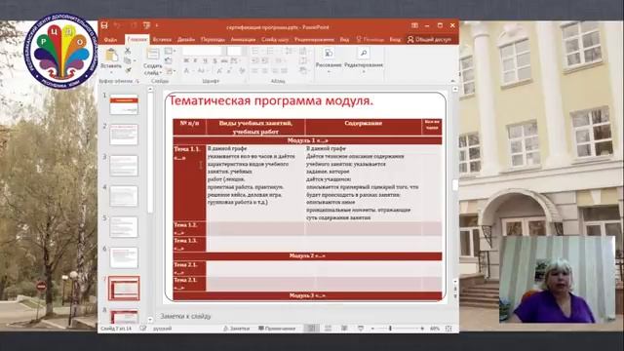Switch to the Вставка ribbon tab
The width and height of the screenshot is (624, 351).
[162, 40]
